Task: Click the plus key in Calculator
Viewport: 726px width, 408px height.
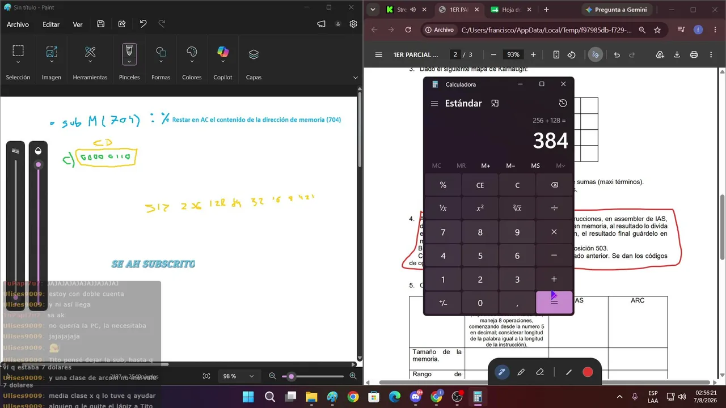Action: point(554,279)
